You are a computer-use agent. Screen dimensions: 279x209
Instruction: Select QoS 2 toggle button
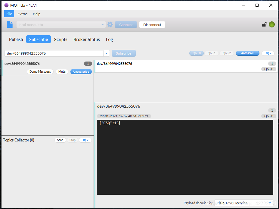[x=227, y=53]
